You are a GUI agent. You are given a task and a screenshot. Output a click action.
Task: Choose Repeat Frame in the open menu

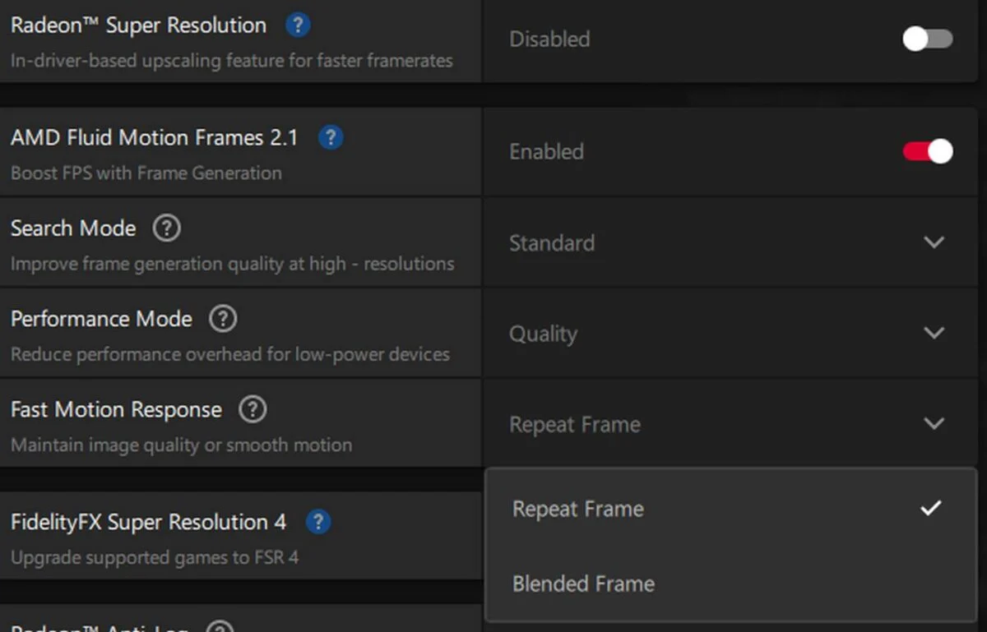click(577, 508)
